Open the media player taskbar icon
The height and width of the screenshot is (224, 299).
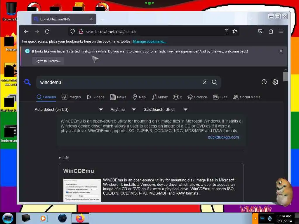pos(43,218)
